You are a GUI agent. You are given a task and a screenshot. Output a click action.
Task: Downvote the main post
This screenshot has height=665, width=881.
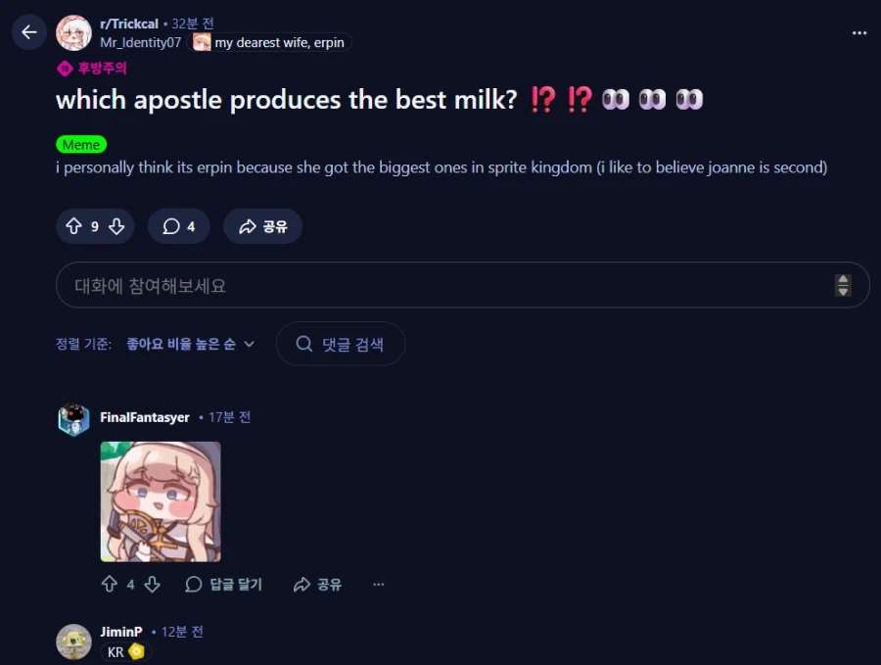pos(116,226)
